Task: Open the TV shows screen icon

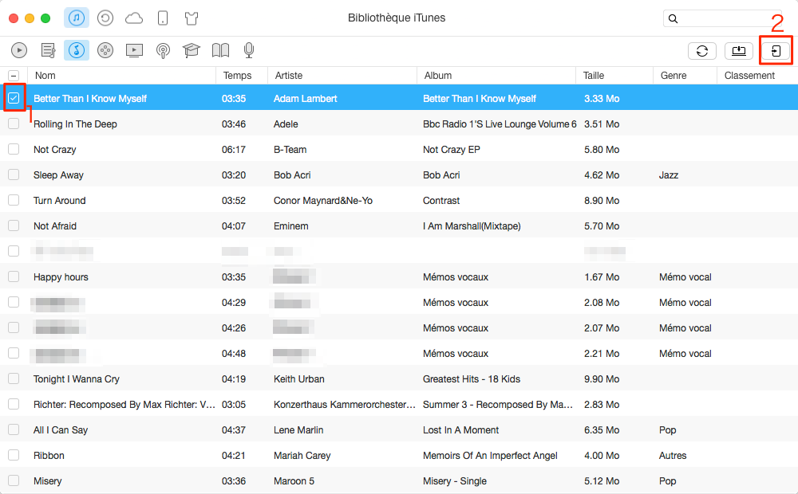Action: click(134, 50)
